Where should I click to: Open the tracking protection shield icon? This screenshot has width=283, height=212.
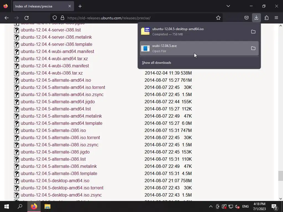[x=55, y=18]
